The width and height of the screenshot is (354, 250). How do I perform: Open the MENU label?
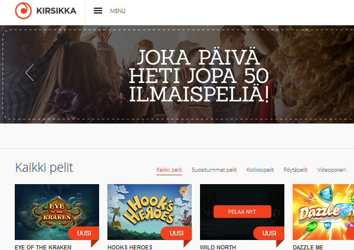pos(117,11)
